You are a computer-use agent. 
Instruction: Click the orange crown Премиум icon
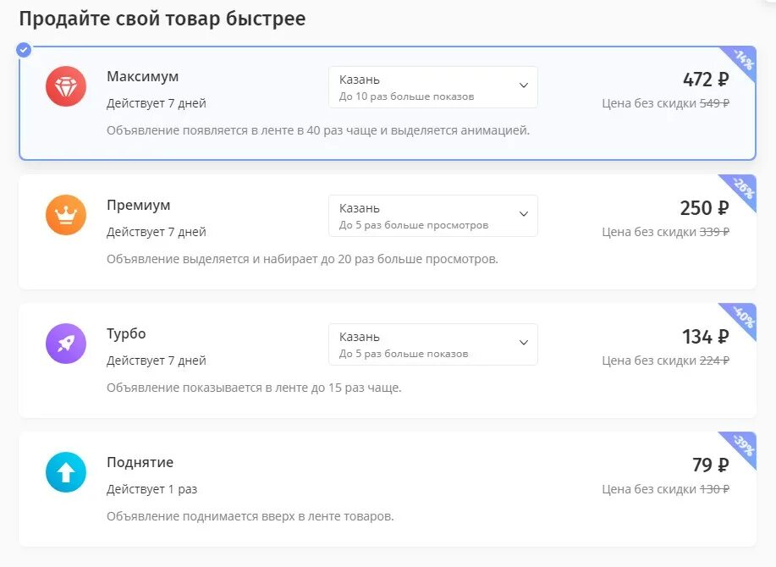[66, 215]
